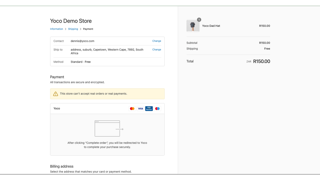
Task: Click the large Total amount R150.00
Action: click(261, 61)
